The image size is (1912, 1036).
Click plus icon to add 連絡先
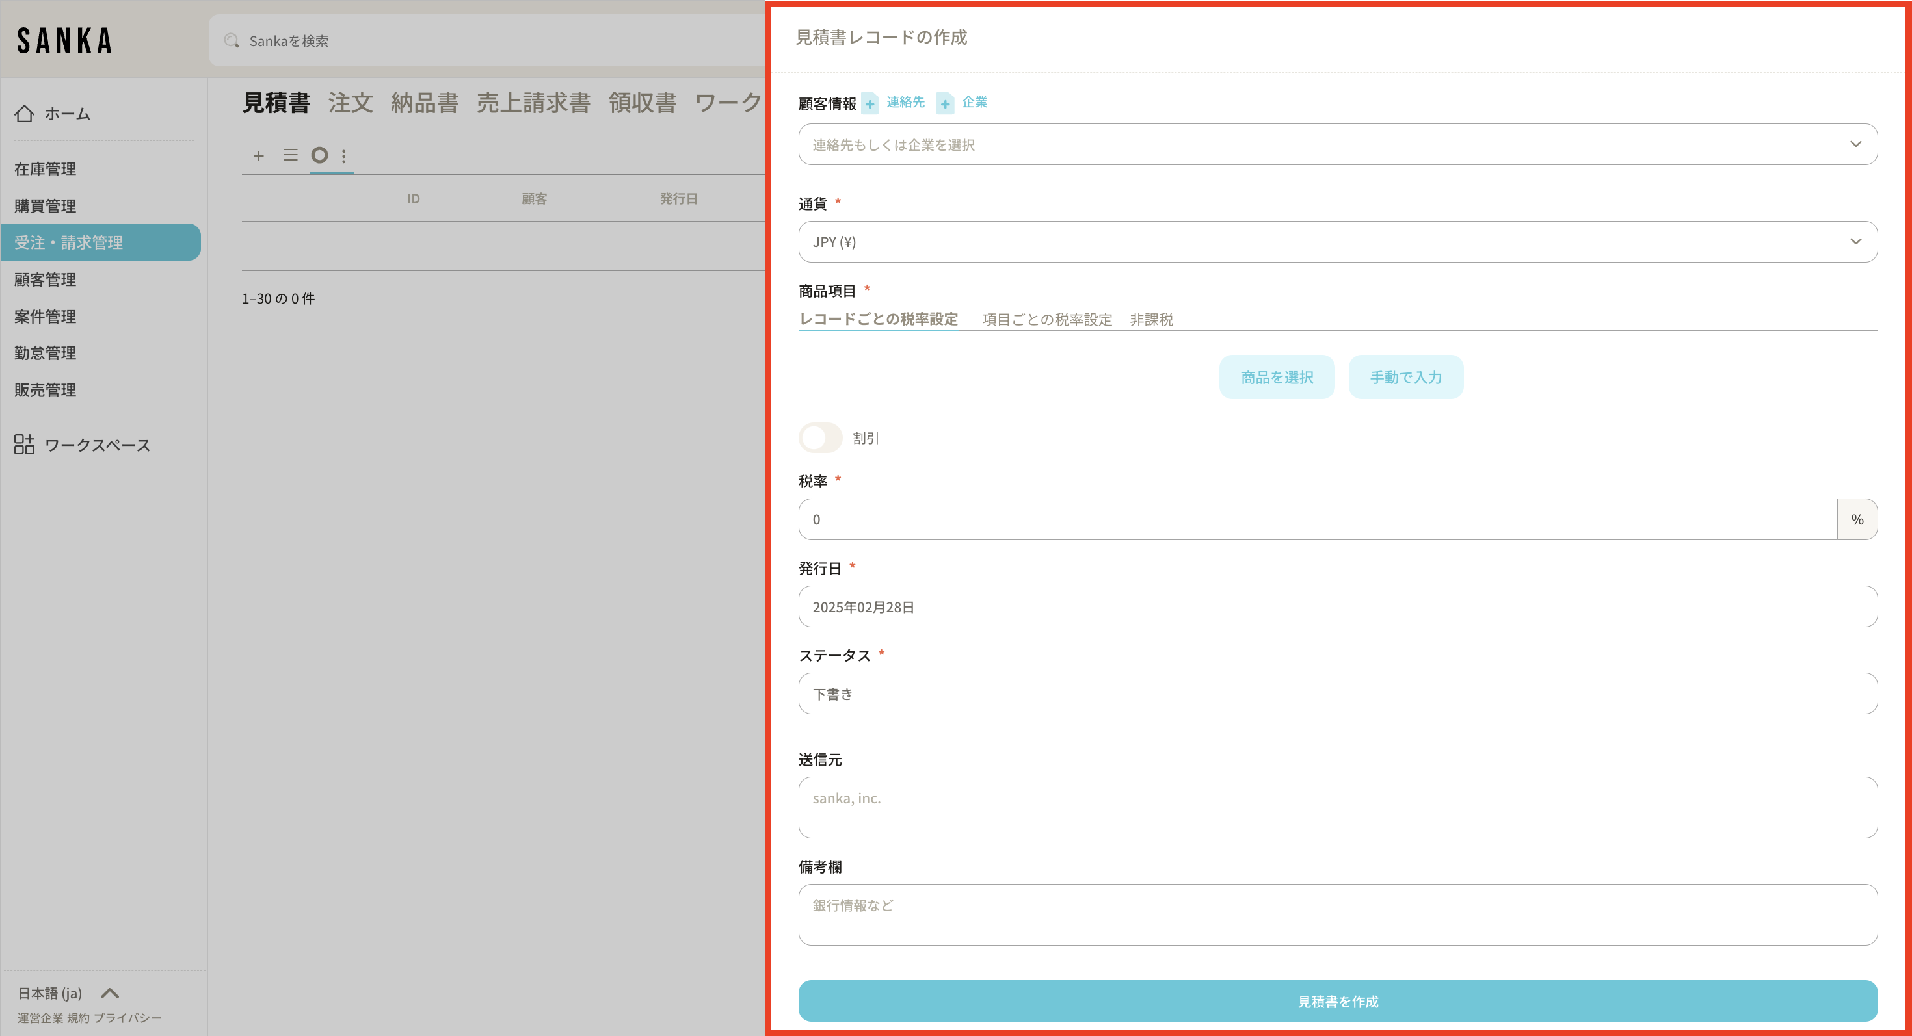(x=870, y=104)
